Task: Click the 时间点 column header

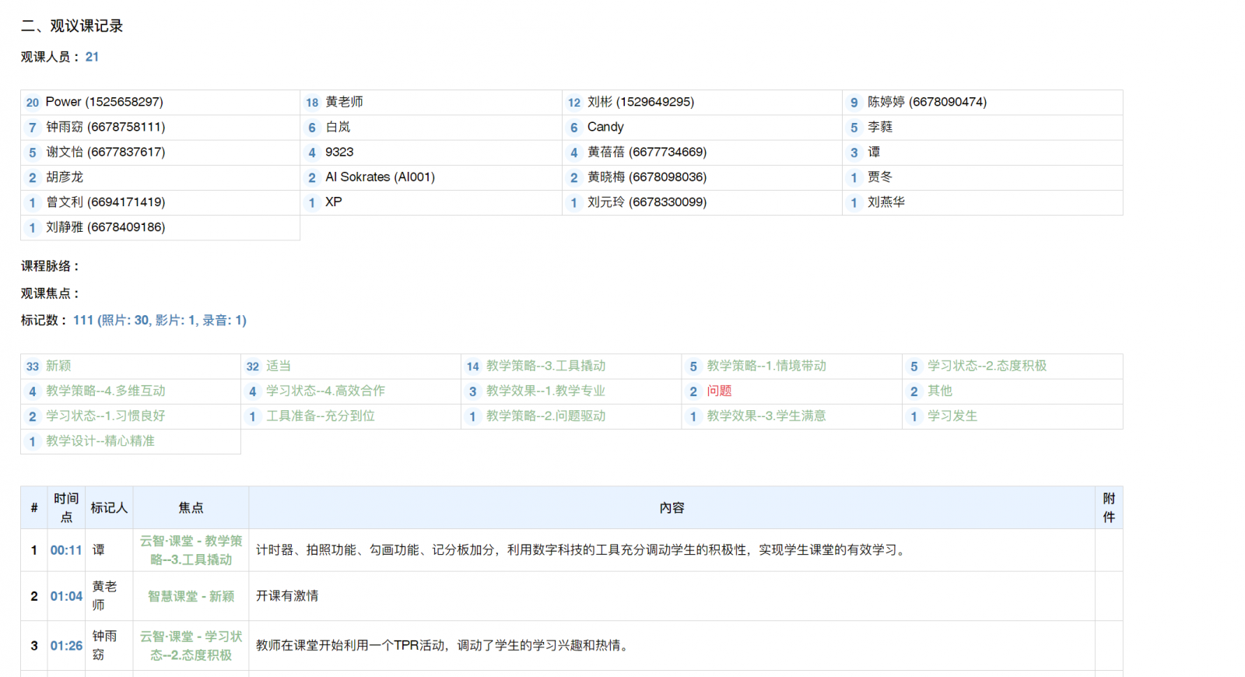Action: coord(66,507)
